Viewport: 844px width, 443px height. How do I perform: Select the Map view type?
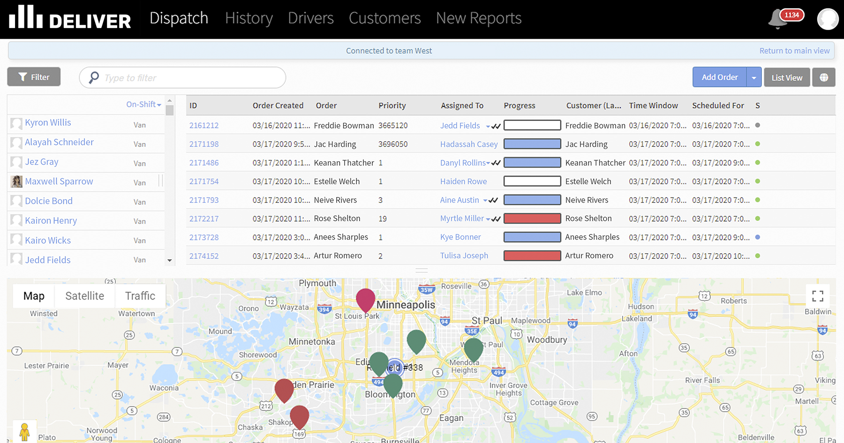[34, 296]
